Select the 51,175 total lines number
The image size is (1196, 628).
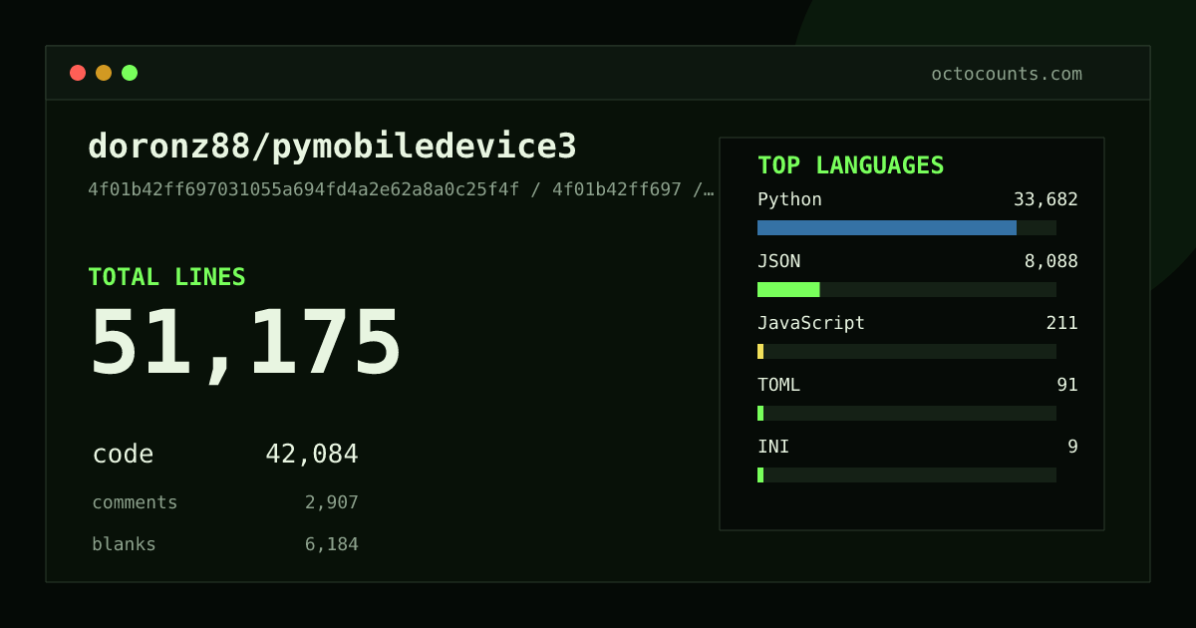[x=245, y=342]
